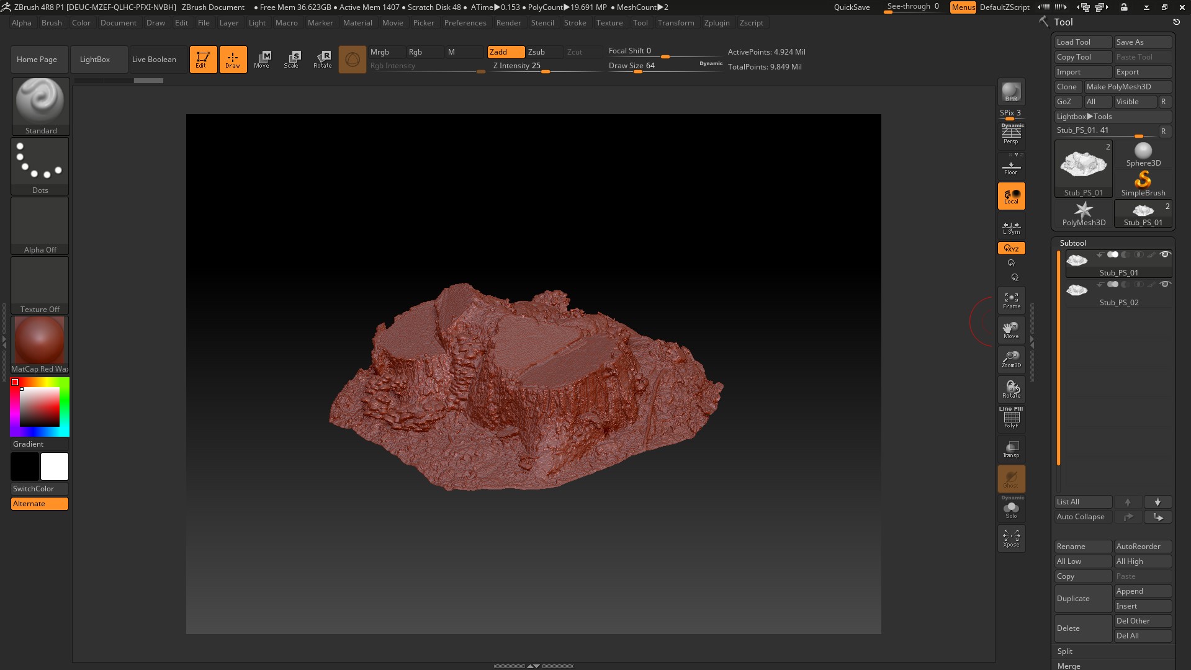Enable PolyF line fill display
Image resolution: width=1191 pixels, height=670 pixels.
coord(1011,419)
